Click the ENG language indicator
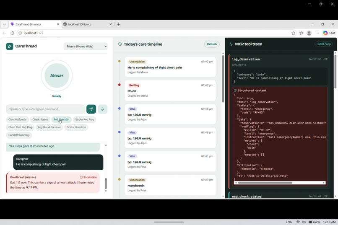Viewport: 338px width, 225px height. tap(289, 222)
